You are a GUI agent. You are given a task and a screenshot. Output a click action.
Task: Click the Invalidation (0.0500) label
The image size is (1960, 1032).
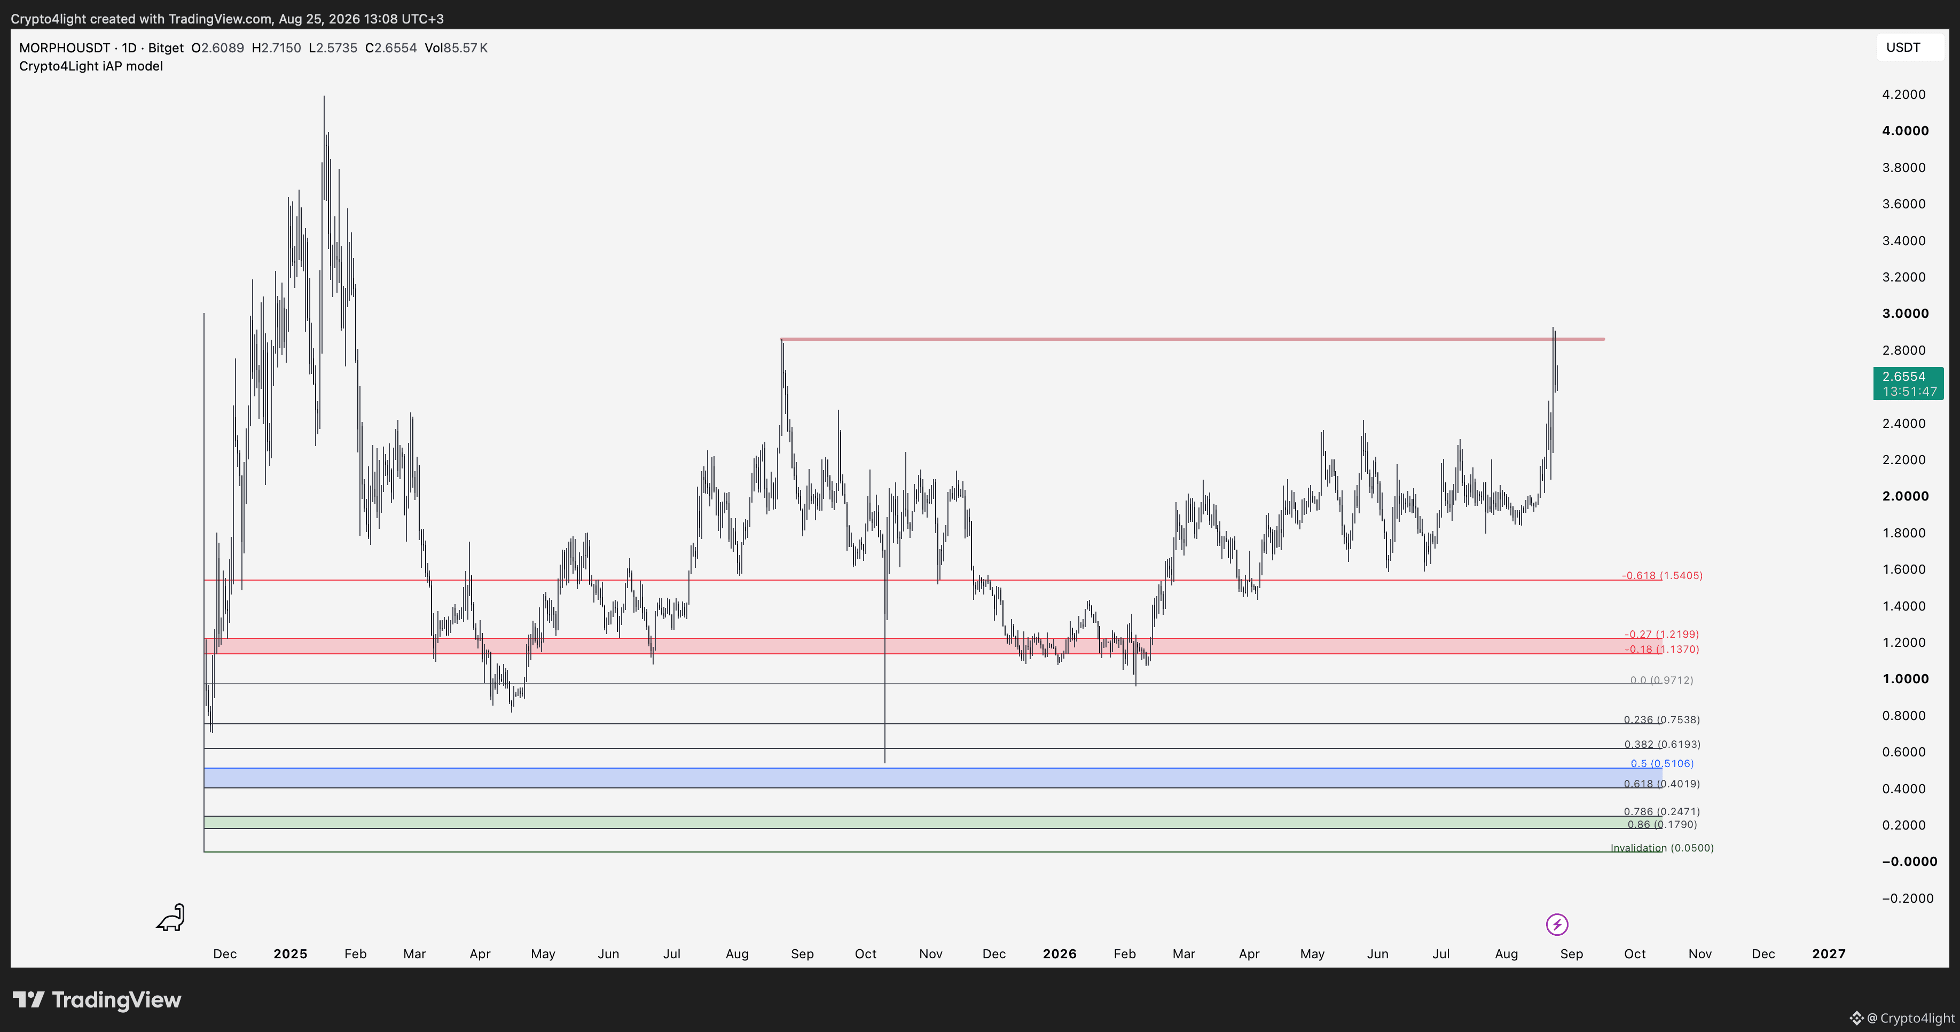click(x=1662, y=848)
